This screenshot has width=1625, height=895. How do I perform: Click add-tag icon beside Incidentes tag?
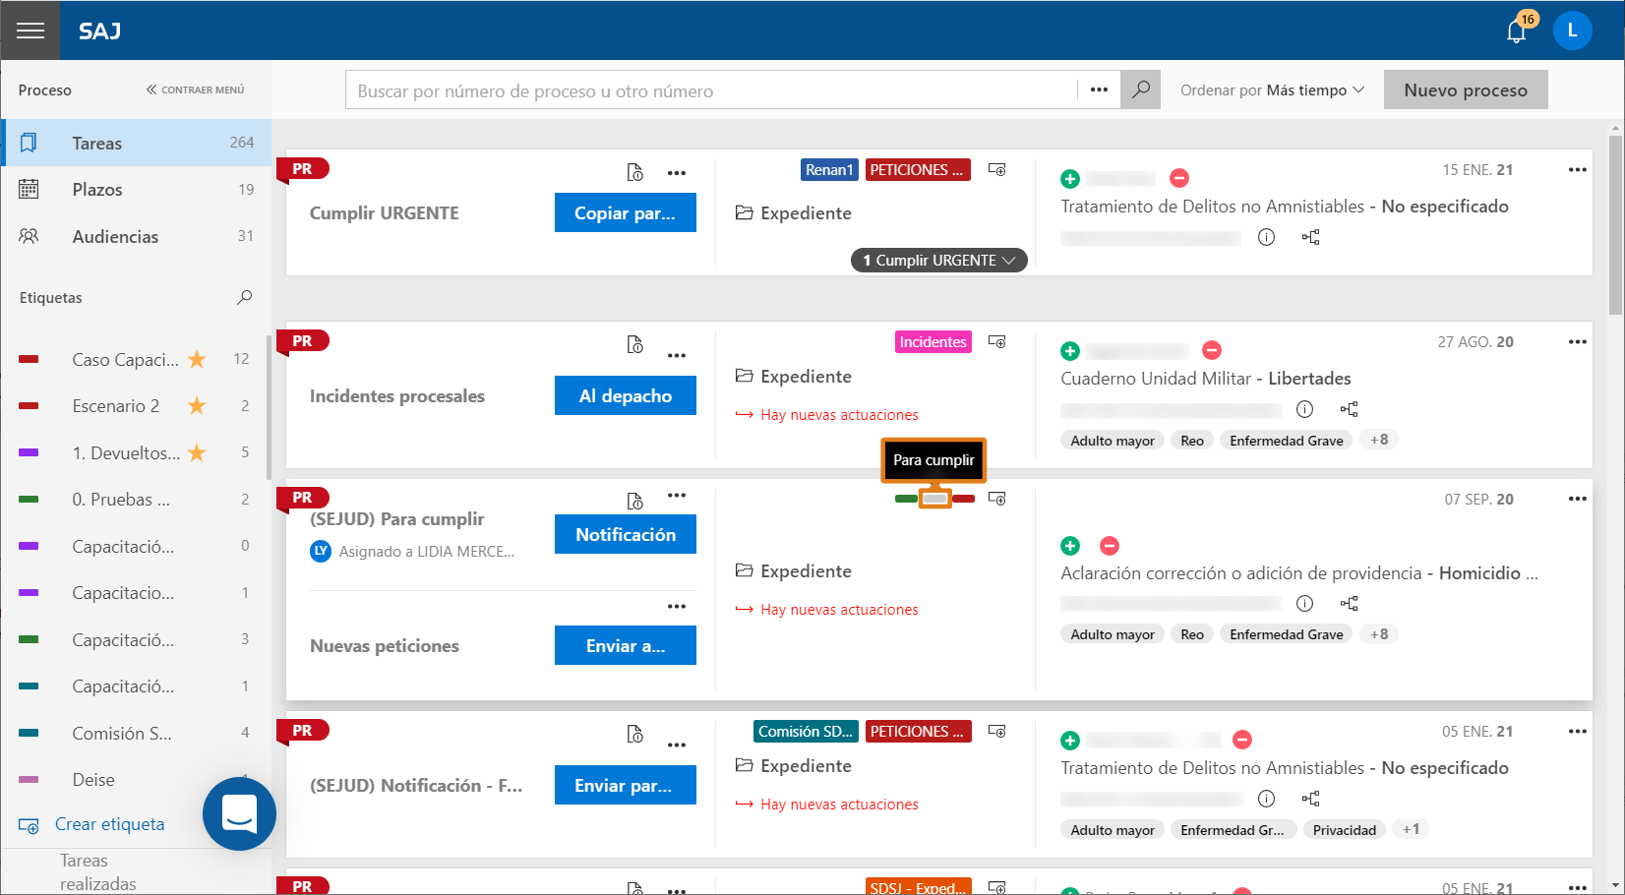click(x=996, y=342)
